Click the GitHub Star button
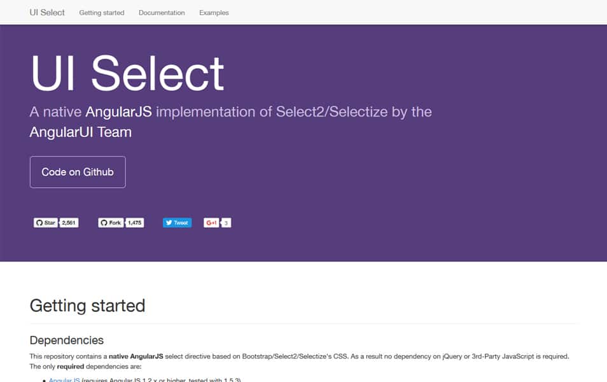Viewport: 607px width, 382px height. [46, 223]
